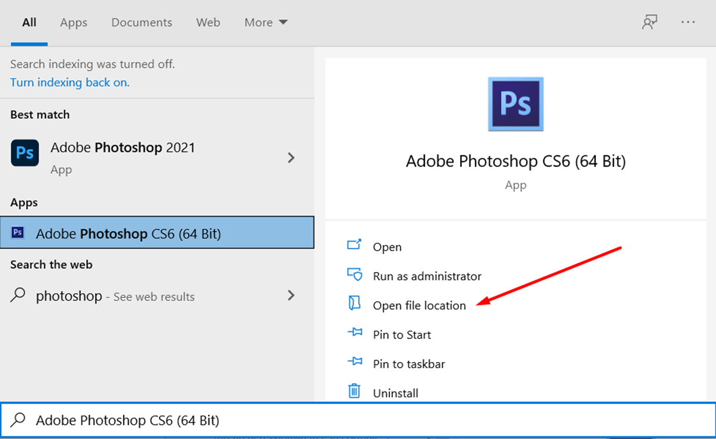This screenshot has width=716, height=439.
Task: Click the Open action icon
Action: pyautogui.click(x=354, y=244)
